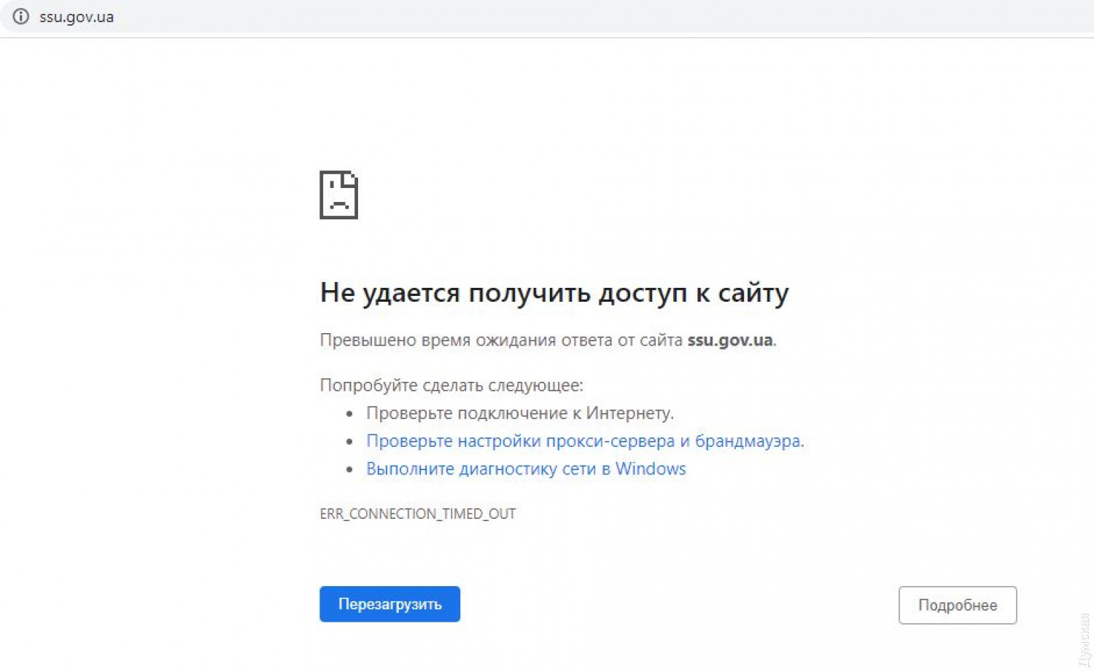Click the vertical watermark at bottom right

click(x=1083, y=639)
